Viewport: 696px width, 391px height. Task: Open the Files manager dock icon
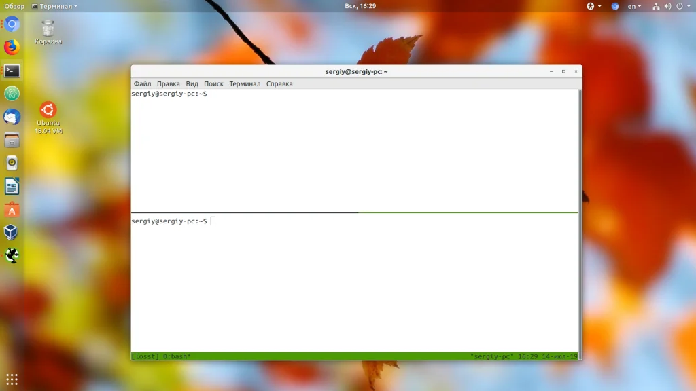coord(12,140)
